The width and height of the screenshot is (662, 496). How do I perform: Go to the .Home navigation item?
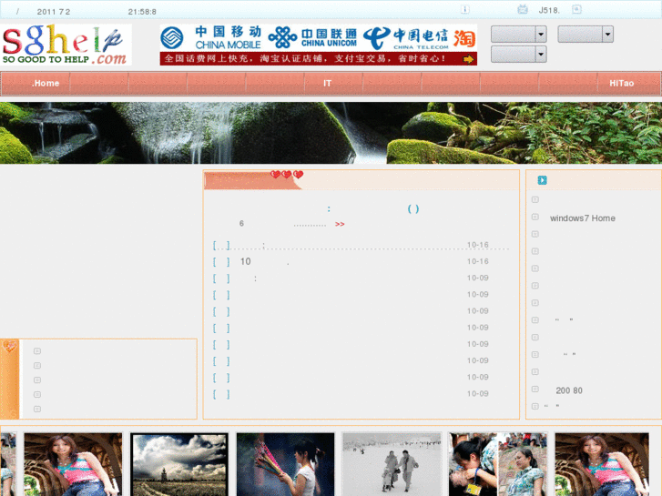click(46, 83)
